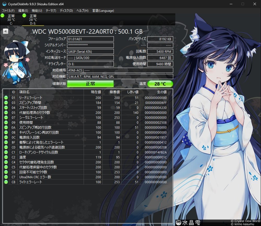Select the C: drive tab at 30 °C
The width and height of the screenshot is (261, 226).
(x=11, y=20)
